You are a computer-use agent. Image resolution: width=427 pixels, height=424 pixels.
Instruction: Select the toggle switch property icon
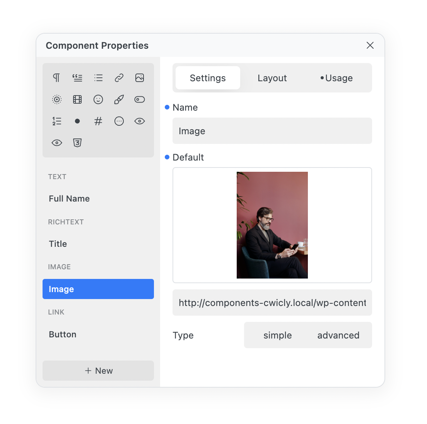[140, 99]
